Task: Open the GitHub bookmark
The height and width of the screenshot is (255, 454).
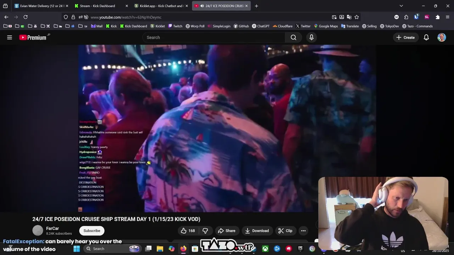Action: [x=241, y=26]
